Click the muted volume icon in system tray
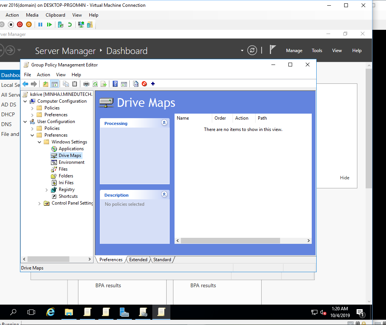The image size is (386, 325). pos(323,313)
